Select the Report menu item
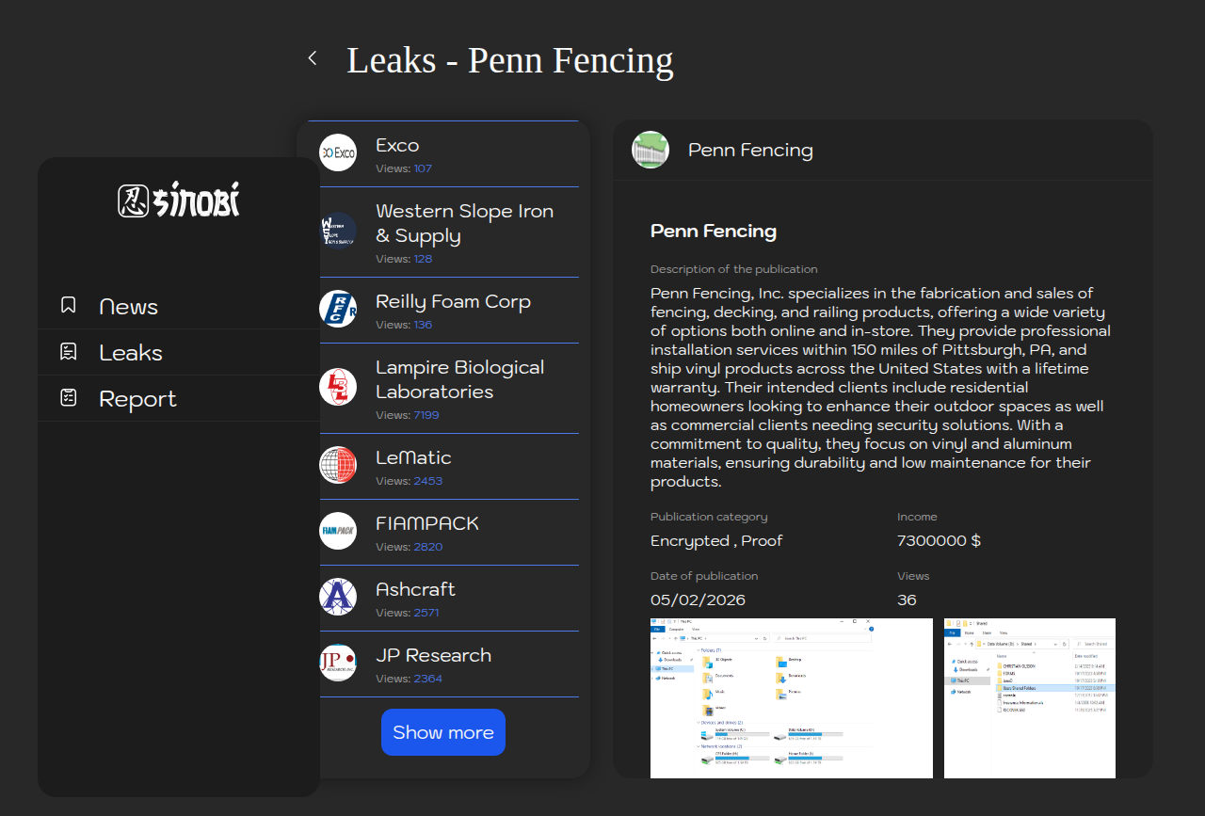The width and height of the screenshot is (1205, 816). point(137,399)
